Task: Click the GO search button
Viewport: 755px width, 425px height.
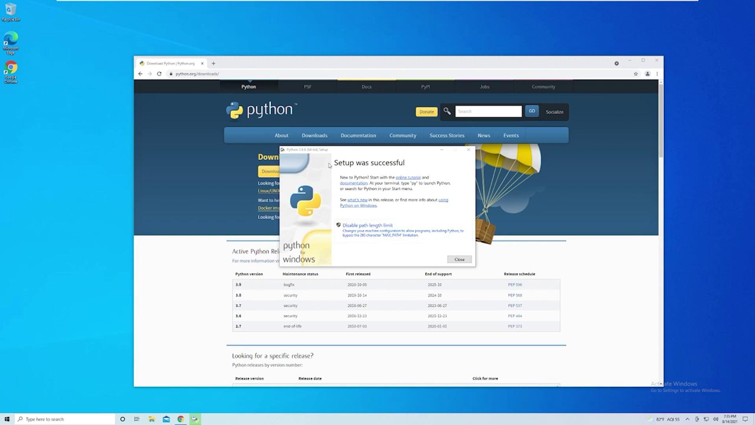Action: (532, 111)
